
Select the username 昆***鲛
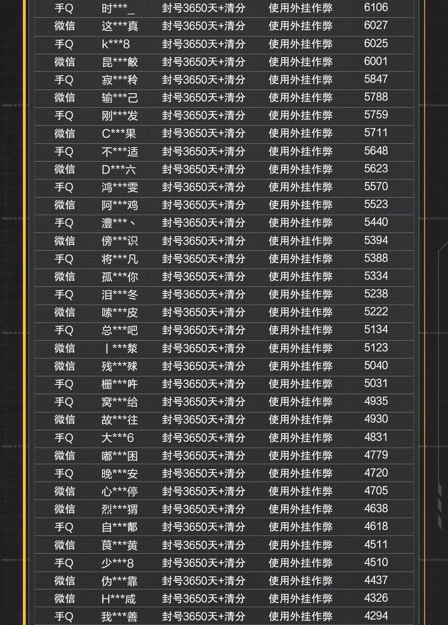tap(120, 62)
